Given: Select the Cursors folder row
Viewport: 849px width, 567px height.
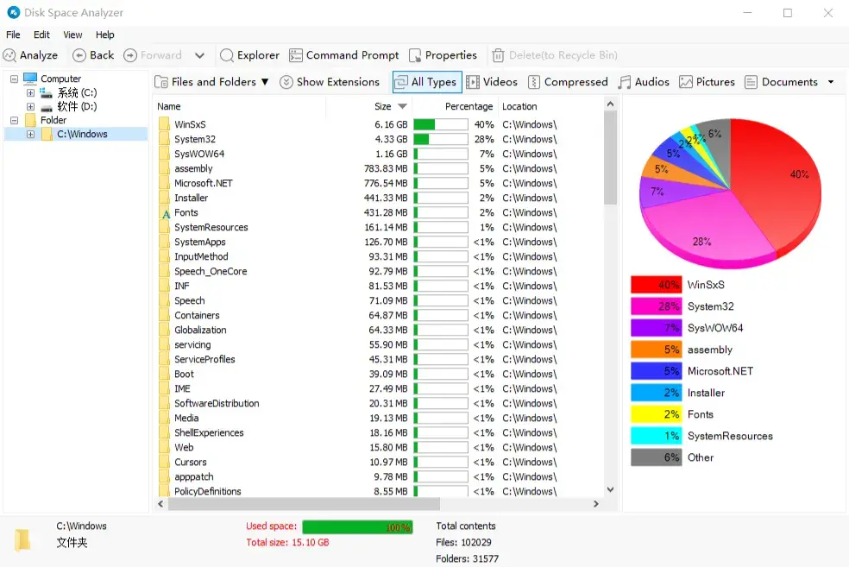Looking at the screenshot, I should 379,462.
